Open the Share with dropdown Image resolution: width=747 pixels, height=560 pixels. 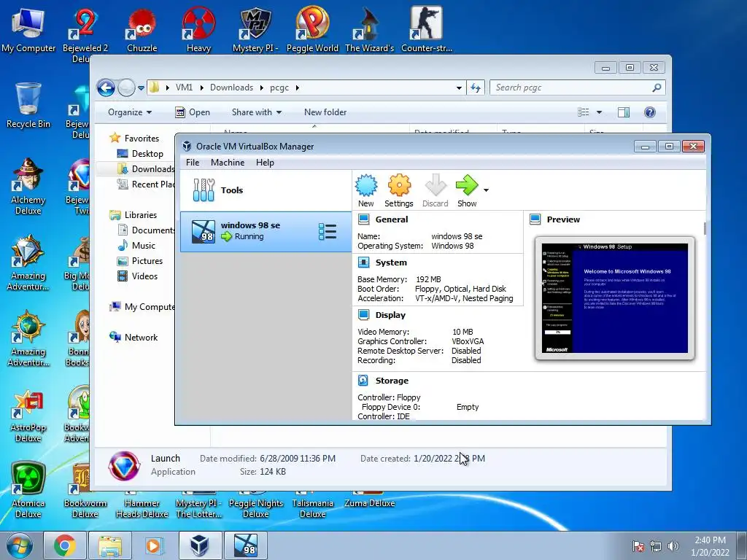(256, 112)
